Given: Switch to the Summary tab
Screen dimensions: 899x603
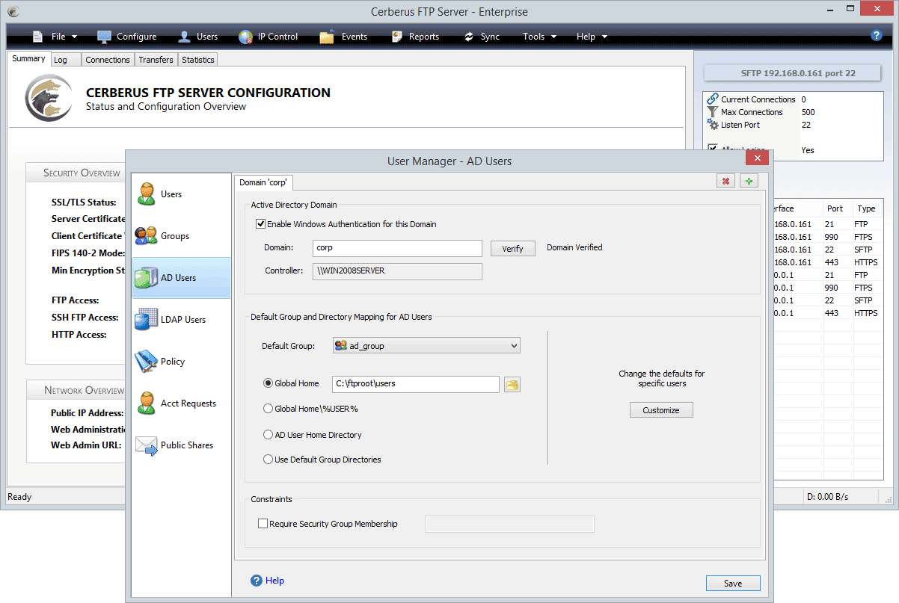Looking at the screenshot, I should click(29, 59).
